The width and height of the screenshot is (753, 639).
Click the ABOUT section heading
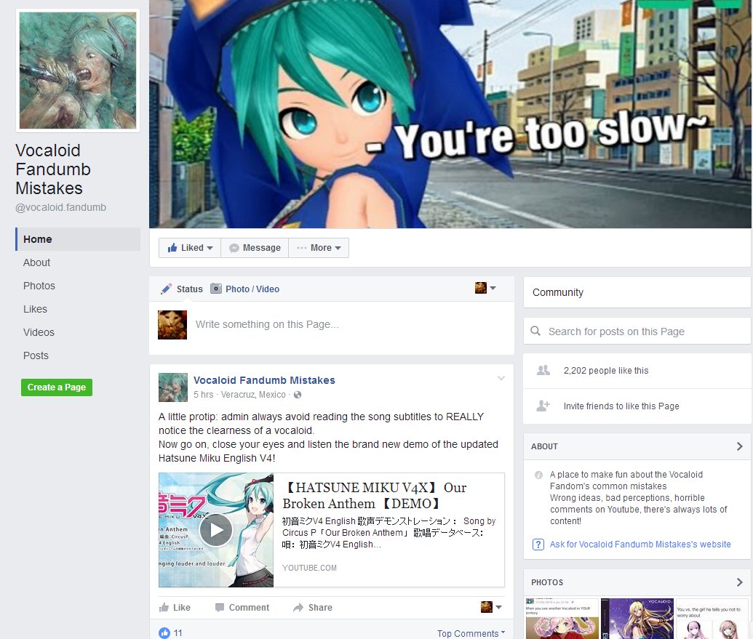click(544, 446)
